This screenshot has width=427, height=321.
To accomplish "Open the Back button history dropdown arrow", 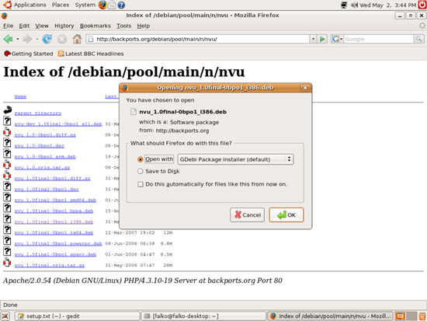I will (x=18, y=39).
